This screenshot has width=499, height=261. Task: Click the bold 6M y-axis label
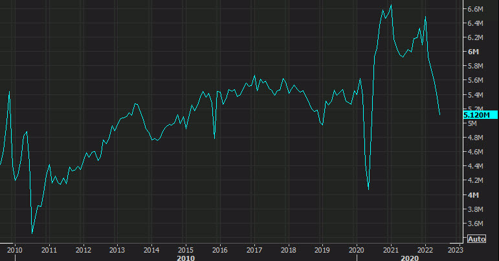(x=472, y=52)
